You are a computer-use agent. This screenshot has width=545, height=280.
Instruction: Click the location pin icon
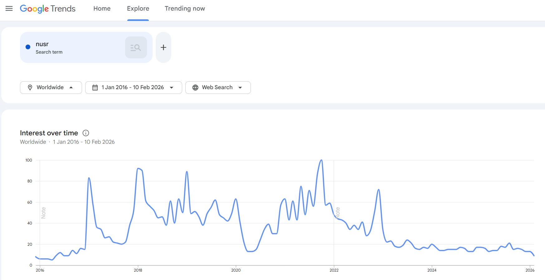30,88
